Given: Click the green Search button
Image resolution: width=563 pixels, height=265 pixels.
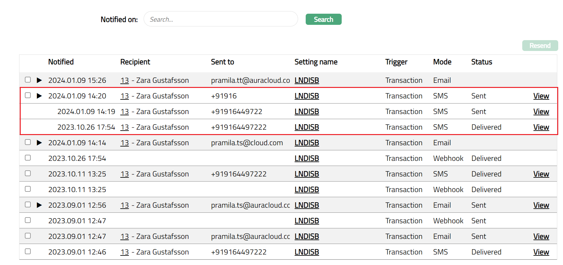Looking at the screenshot, I should 323,19.
